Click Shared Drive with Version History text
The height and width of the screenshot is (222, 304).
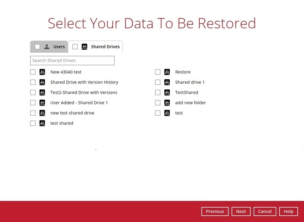point(84,82)
